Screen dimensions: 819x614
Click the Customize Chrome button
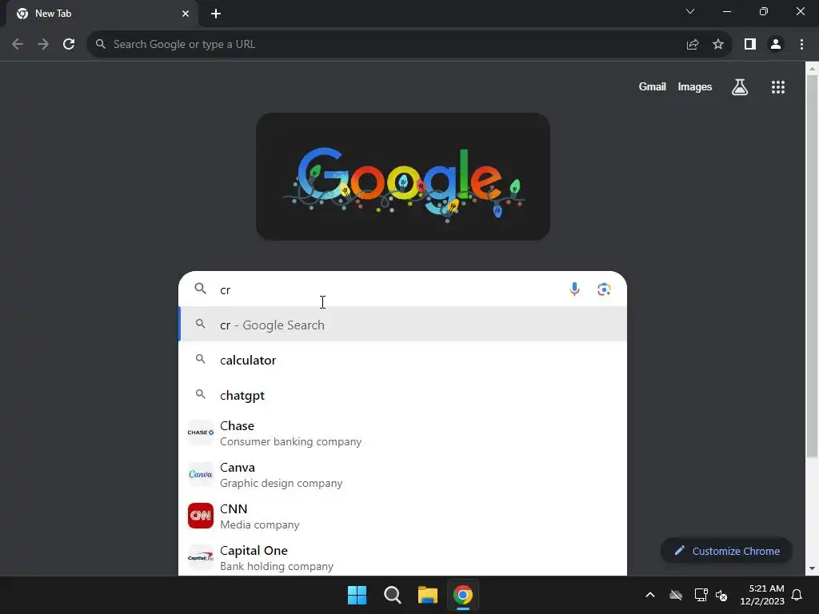coord(726,551)
